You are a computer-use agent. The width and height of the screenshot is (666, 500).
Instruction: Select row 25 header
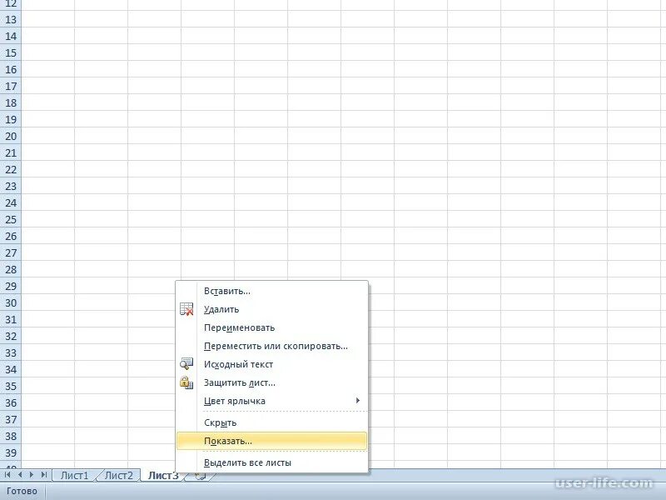coord(11,220)
